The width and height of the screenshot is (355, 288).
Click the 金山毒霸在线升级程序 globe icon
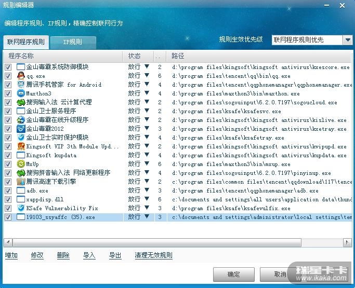21,120
